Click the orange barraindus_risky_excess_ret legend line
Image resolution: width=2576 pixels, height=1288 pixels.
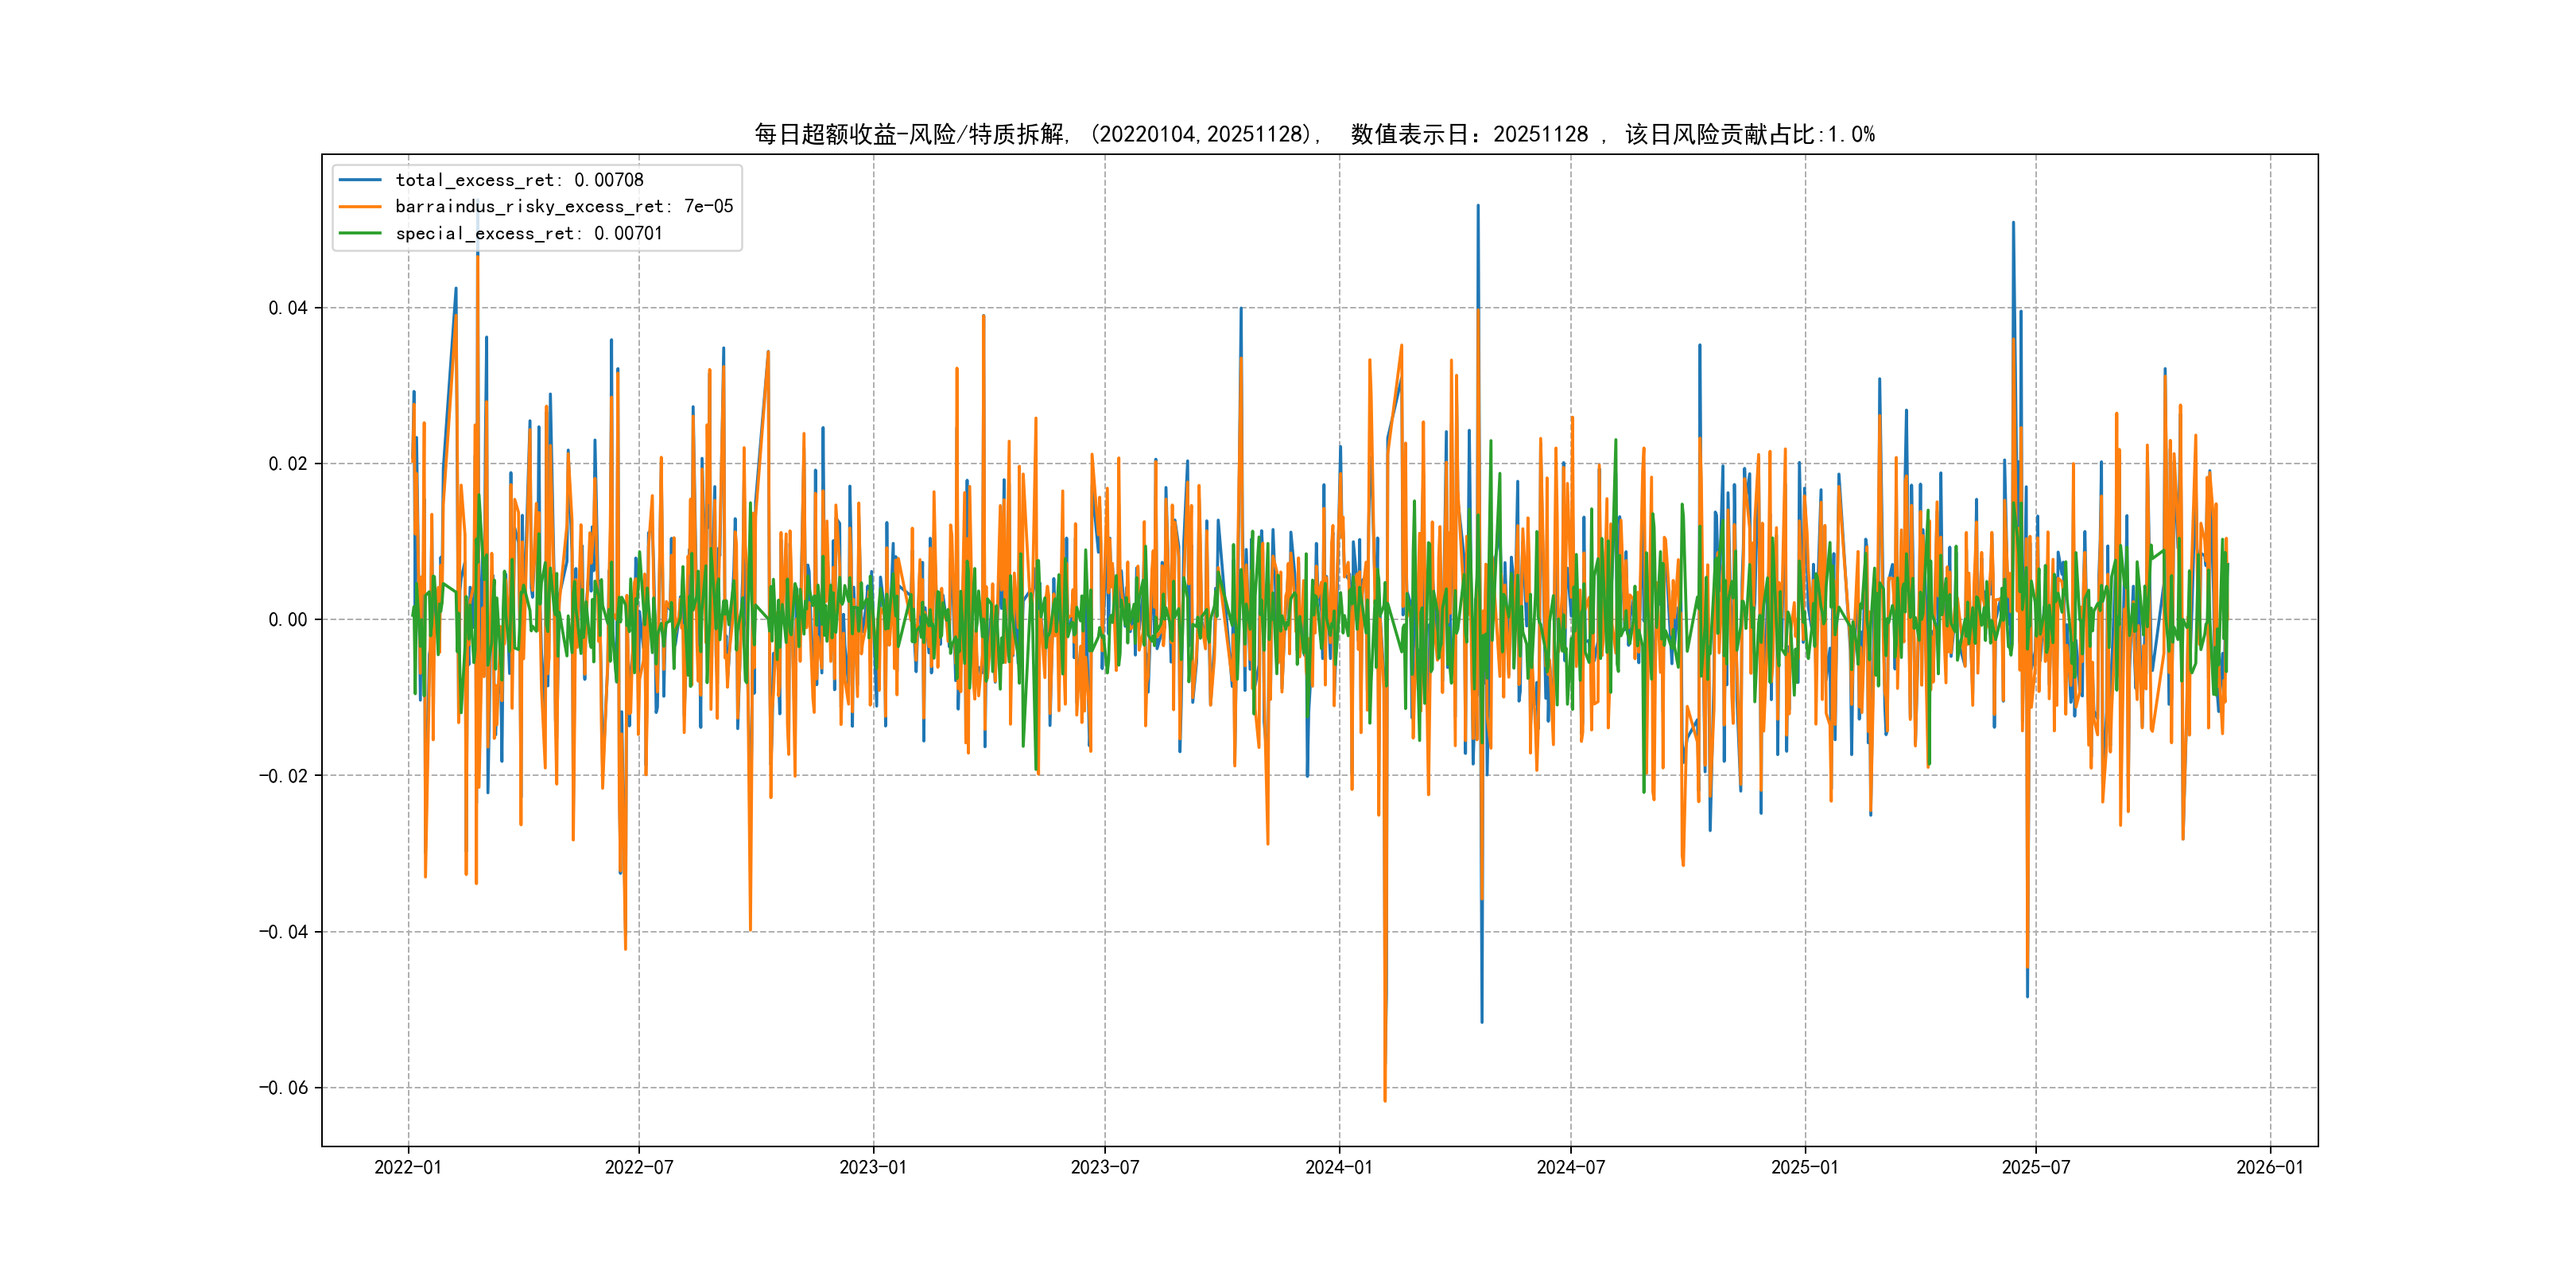(360, 207)
